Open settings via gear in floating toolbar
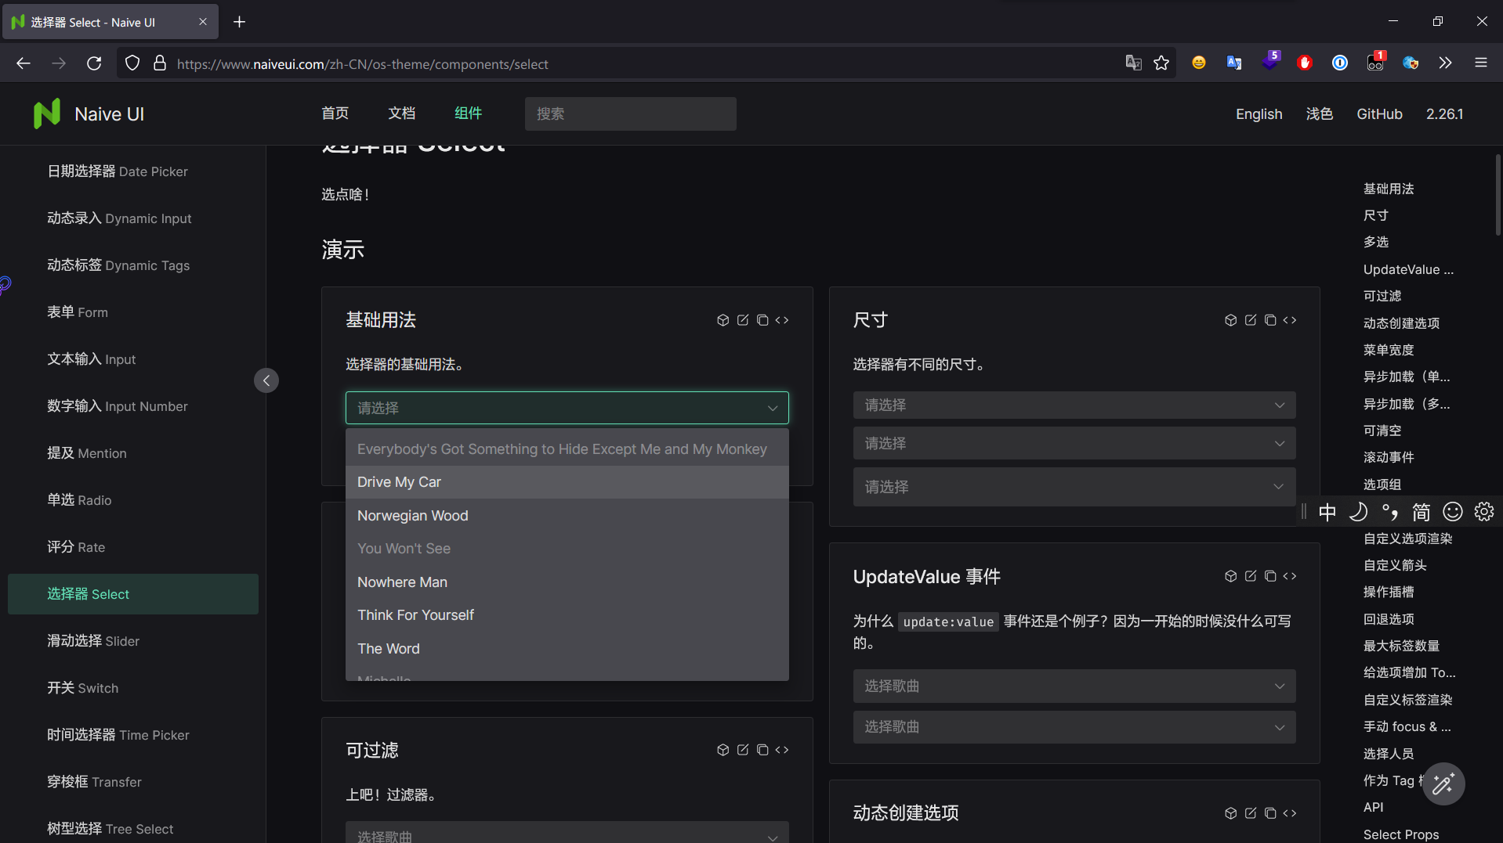1503x843 pixels. pos(1484,511)
